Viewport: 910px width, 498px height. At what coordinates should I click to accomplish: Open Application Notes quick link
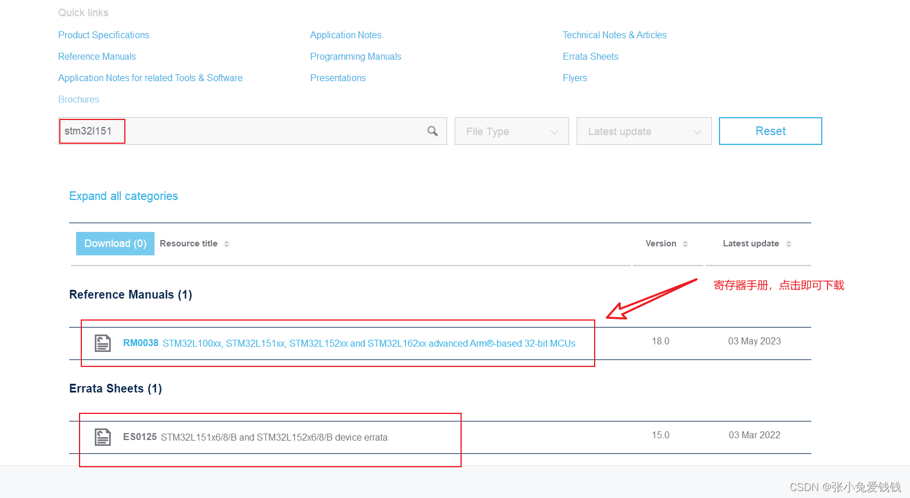(346, 35)
